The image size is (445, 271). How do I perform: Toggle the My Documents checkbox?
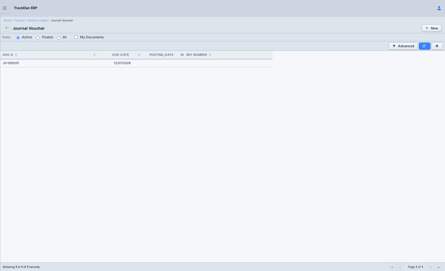pos(76,37)
